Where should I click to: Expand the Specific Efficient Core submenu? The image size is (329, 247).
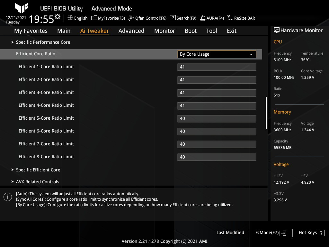38,170
